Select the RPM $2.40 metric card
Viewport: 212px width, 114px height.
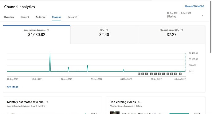point(104,35)
